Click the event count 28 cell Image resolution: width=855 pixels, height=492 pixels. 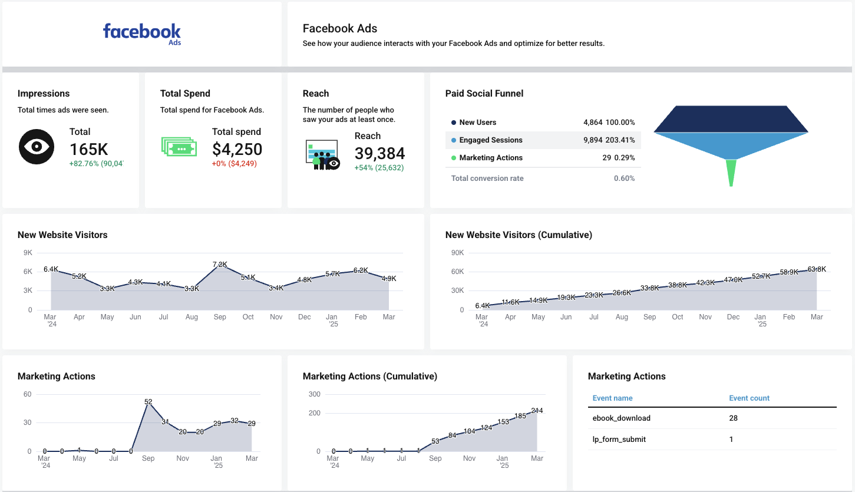(x=734, y=418)
